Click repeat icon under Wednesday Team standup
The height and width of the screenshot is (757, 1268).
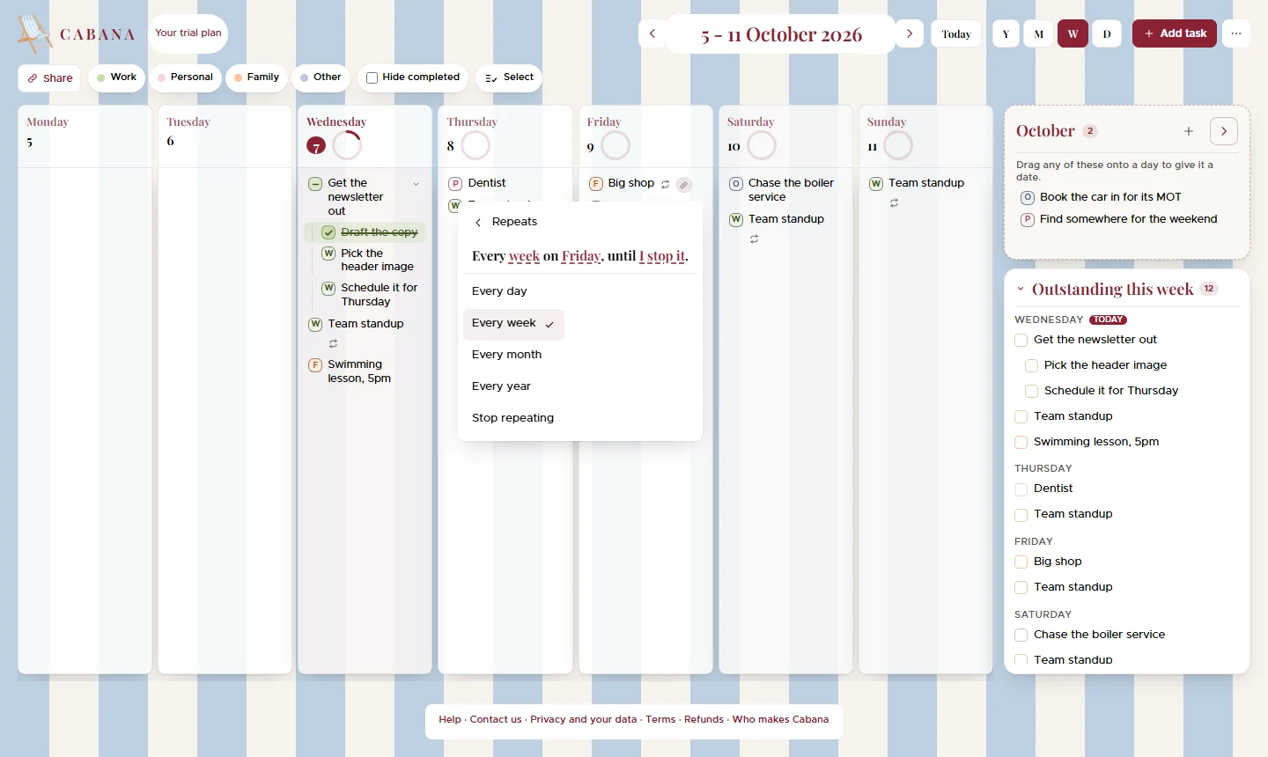click(333, 344)
